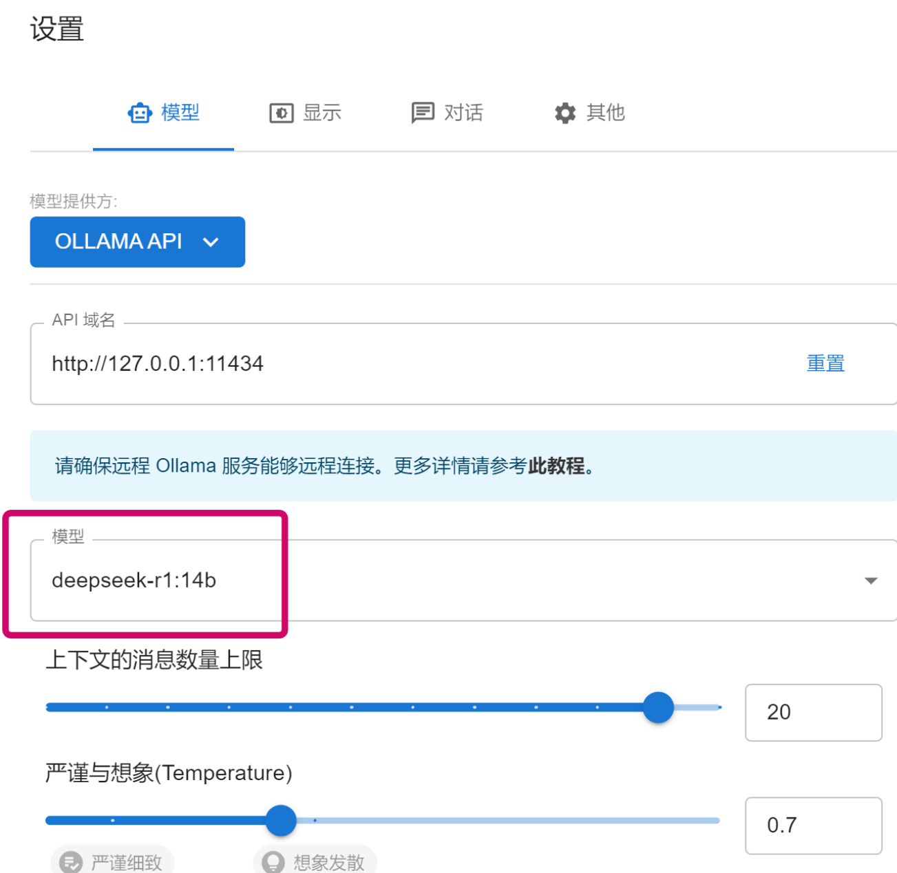Click the robot icon on the 模型 tab
Viewport: 897px width, 873px height.
(x=140, y=112)
